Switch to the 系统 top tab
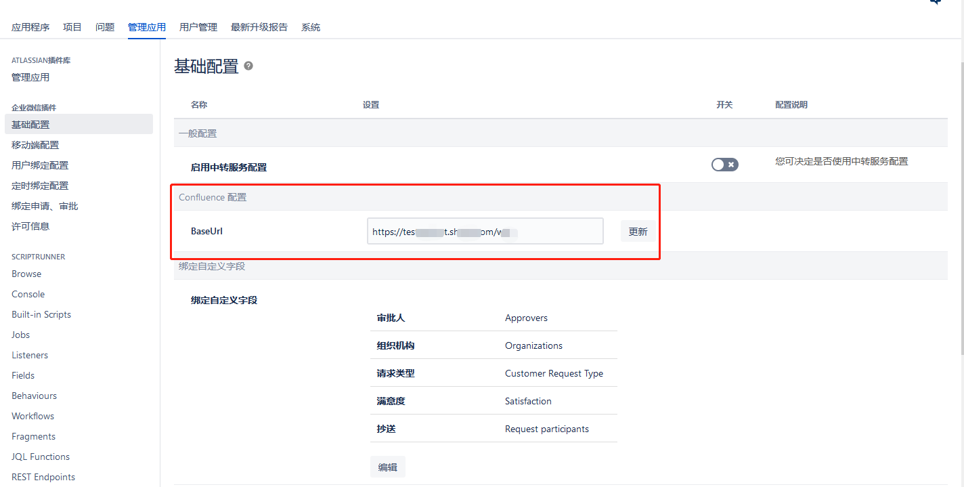The width and height of the screenshot is (964, 487). 311,27
